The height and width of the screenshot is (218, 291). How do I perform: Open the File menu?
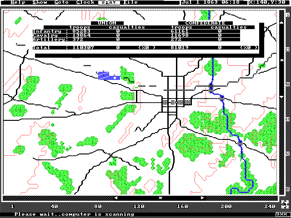[x=131, y=2]
